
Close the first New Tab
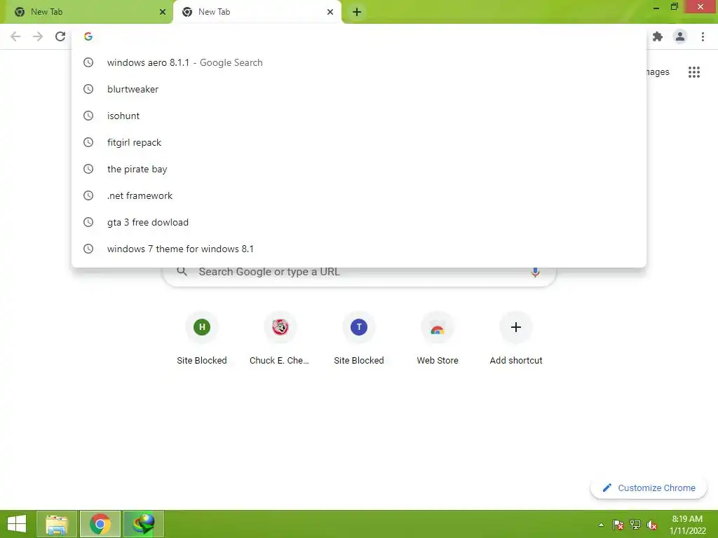tap(163, 12)
